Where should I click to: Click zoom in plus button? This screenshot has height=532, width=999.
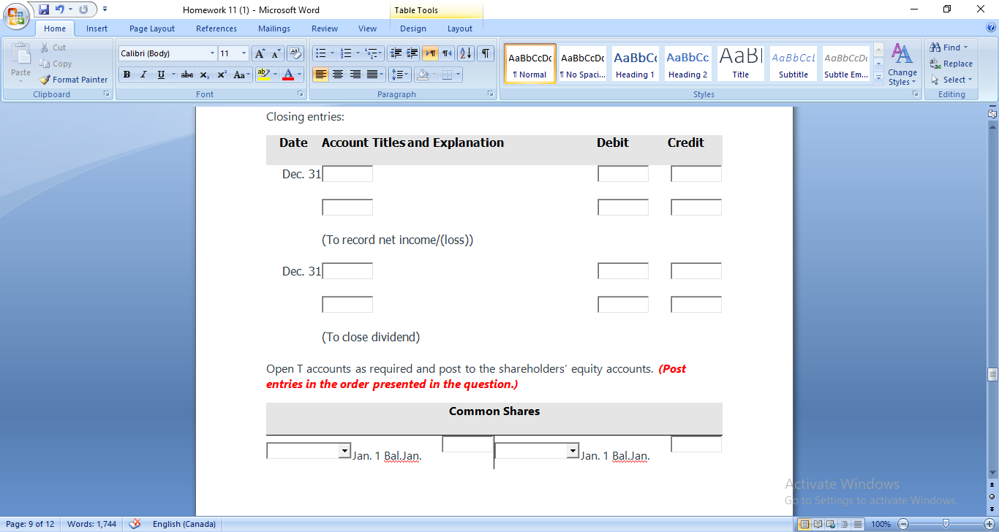pos(989,524)
